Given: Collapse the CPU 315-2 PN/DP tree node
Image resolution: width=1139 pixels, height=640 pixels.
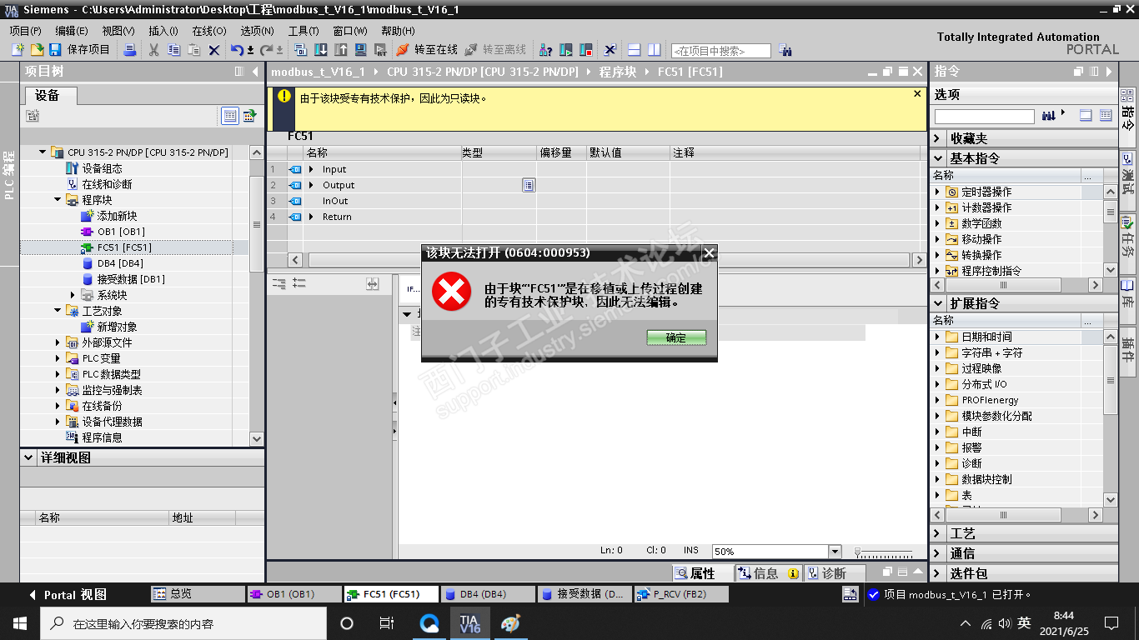Looking at the screenshot, I should [x=43, y=152].
